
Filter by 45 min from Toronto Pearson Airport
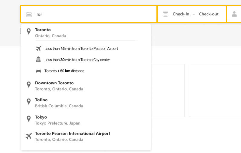pos(81,49)
